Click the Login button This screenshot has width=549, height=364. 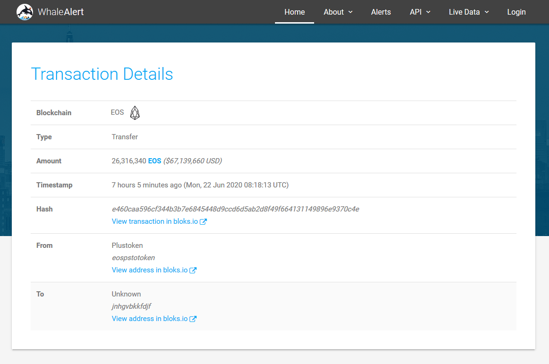516,12
